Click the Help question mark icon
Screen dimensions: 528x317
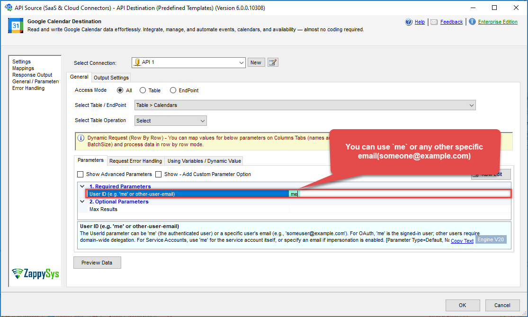409,22
